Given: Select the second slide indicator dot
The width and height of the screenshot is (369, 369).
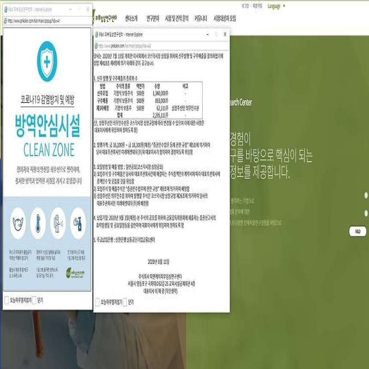Looking at the screenshot, I should point(366,213).
